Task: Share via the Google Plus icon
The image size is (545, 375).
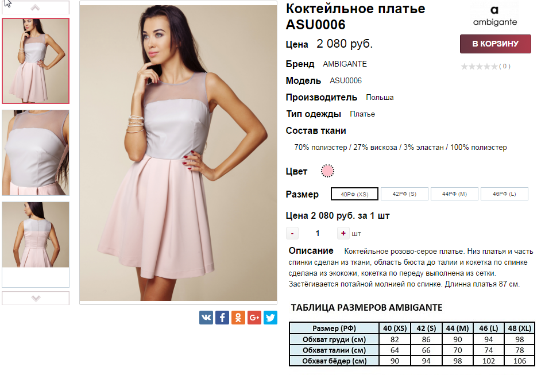Action: (254, 318)
